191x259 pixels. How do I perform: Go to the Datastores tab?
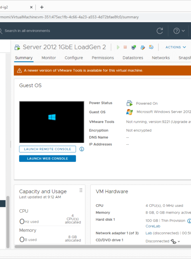(x=133, y=58)
